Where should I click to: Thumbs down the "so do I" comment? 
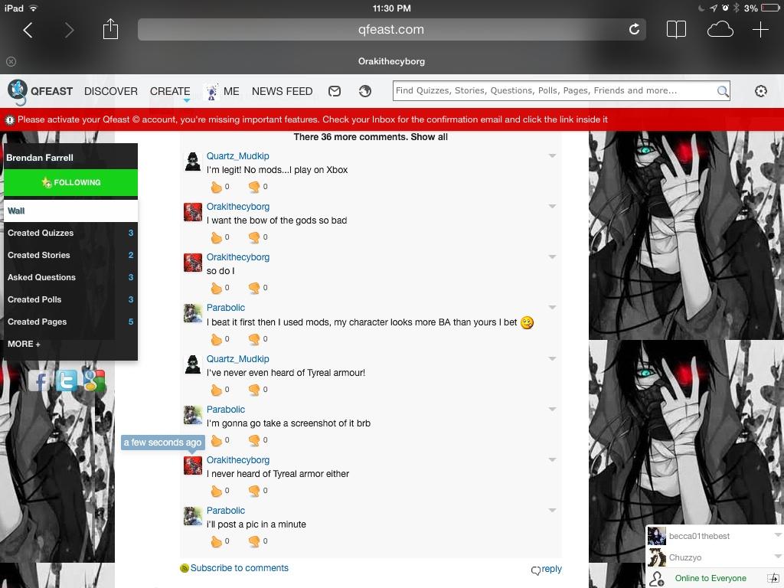coord(254,288)
